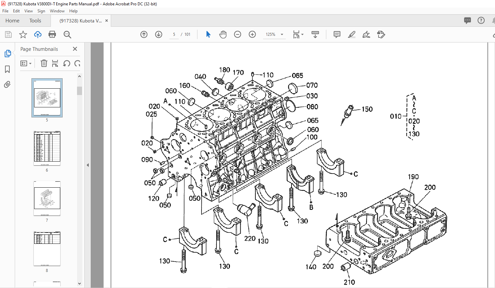The image size is (495, 288).
Task: Open the Sign menu
Action: (41, 11)
